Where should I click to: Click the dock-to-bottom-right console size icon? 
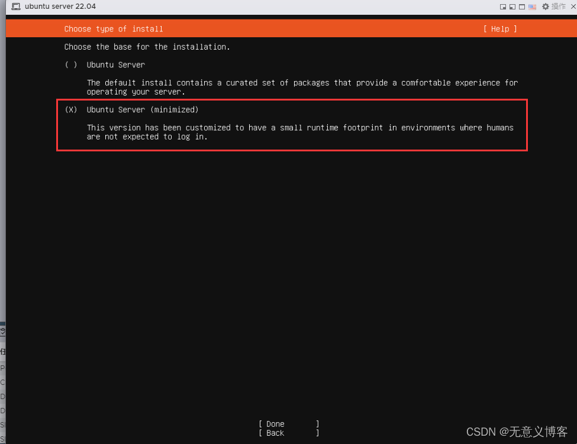coord(502,7)
